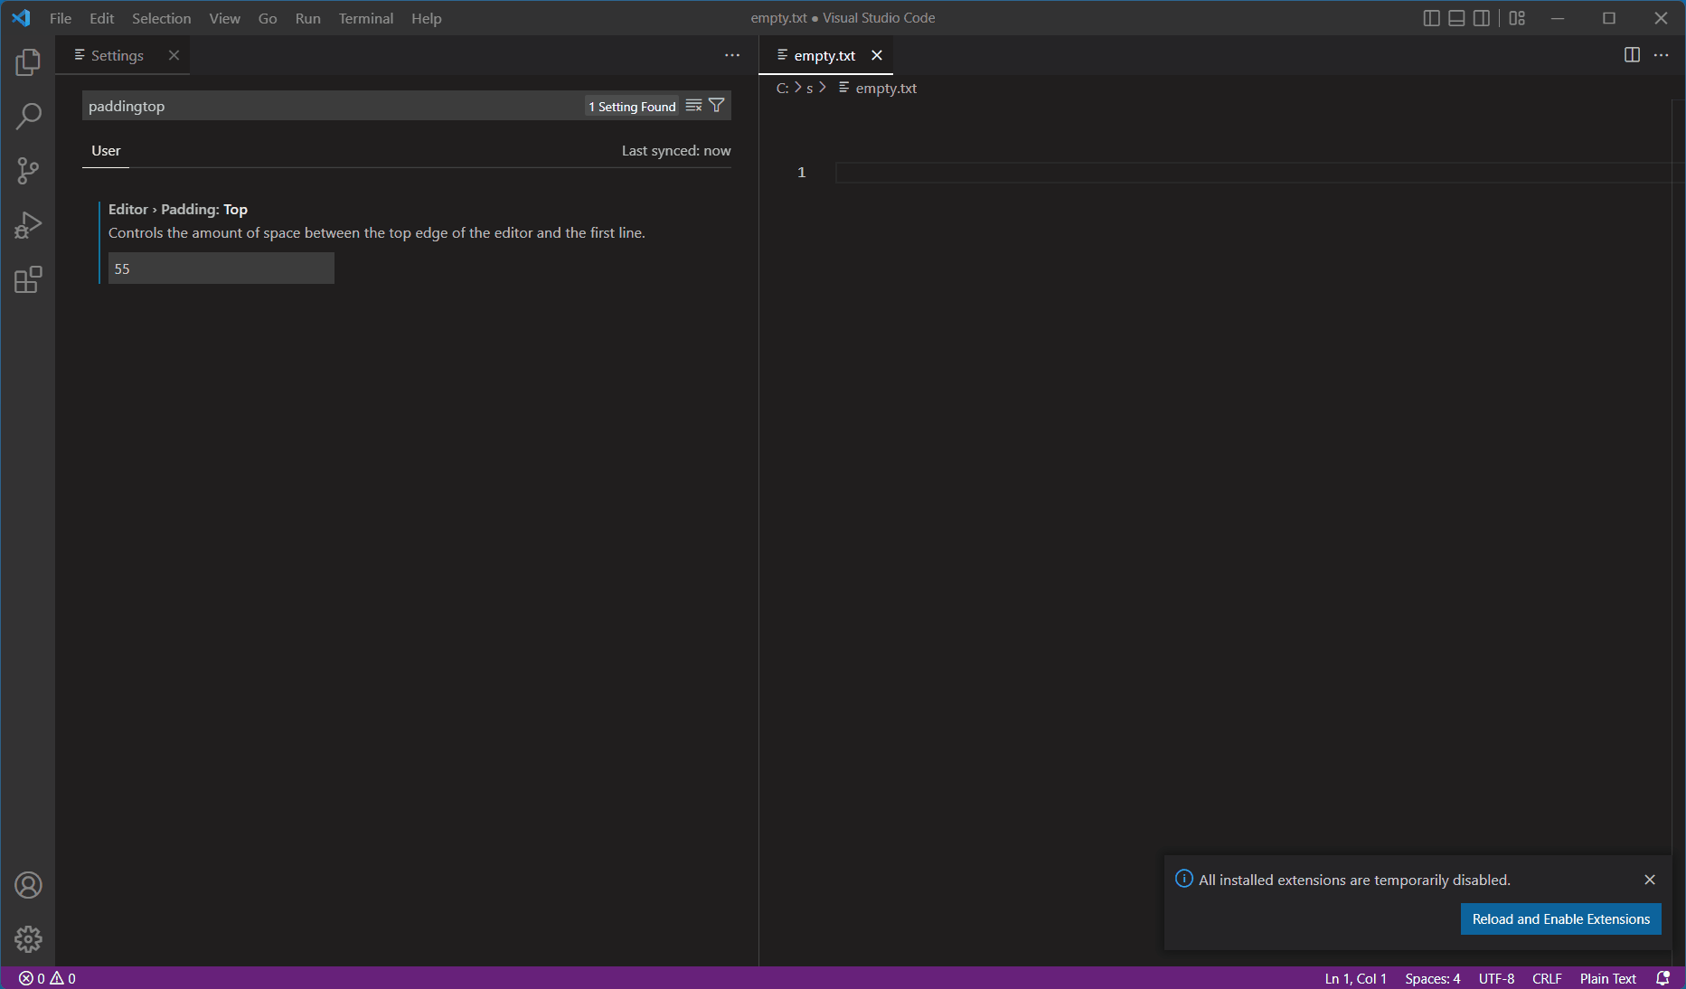This screenshot has height=989, width=1686.
Task: Open the Manage gear menu
Action: [x=28, y=939]
